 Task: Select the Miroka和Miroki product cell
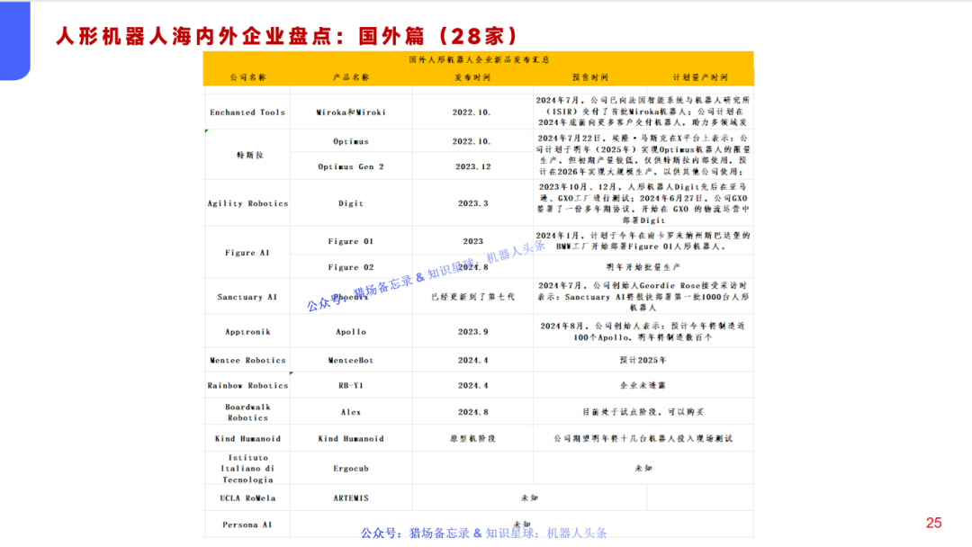[351, 112]
